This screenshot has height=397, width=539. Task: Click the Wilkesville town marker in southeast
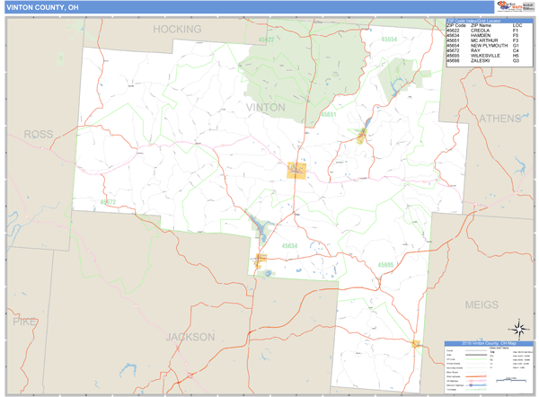pyautogui.click(x=416, y=344)
